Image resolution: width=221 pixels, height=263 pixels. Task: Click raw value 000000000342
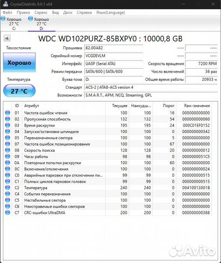pyautogui.click(x=196, y=131)
